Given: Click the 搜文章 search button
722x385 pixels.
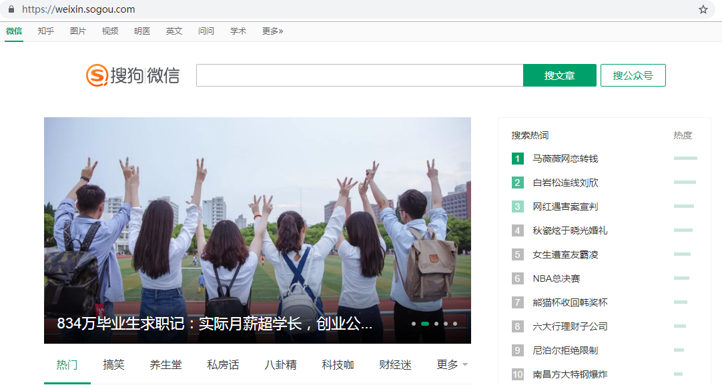Looking at the screenshot, I should click(559, 75).
